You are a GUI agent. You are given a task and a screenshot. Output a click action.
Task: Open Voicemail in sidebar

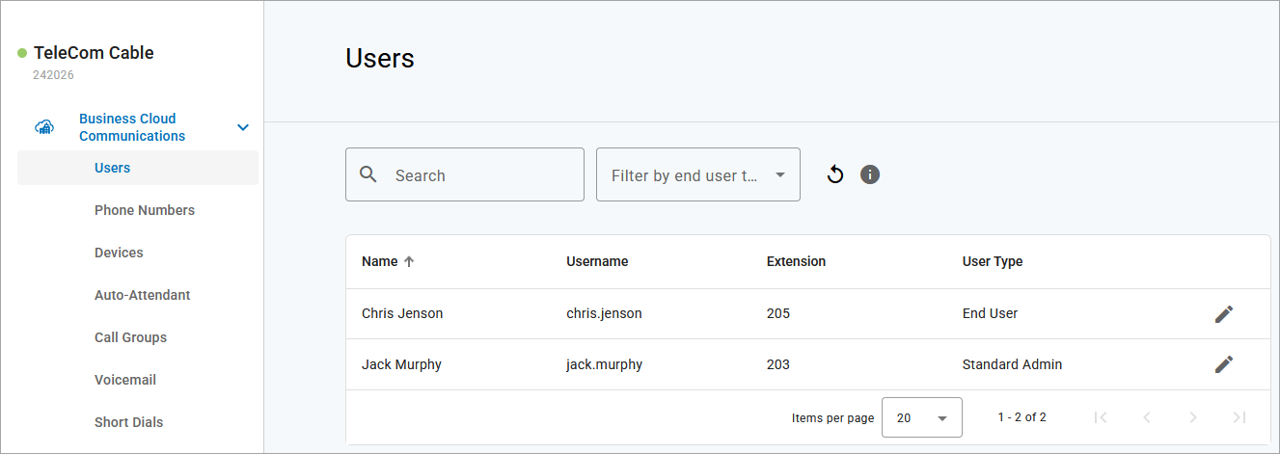pyautogui.click(x=125, y=380)
